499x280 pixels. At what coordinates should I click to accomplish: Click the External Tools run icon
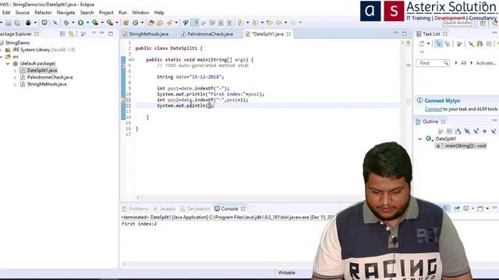point(109,23)
